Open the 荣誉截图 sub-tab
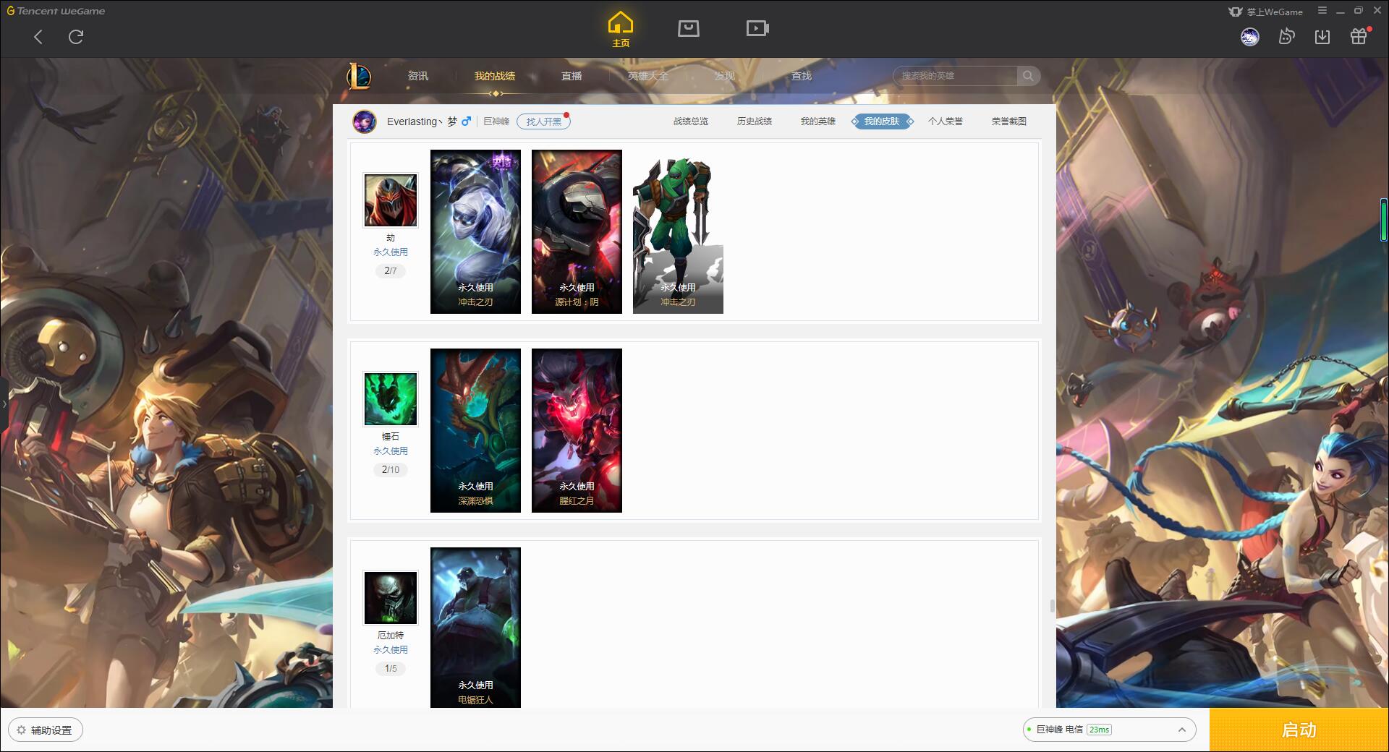This screenshot has width=1389, height=752. pyautogui.click(x=1009, y=121)
